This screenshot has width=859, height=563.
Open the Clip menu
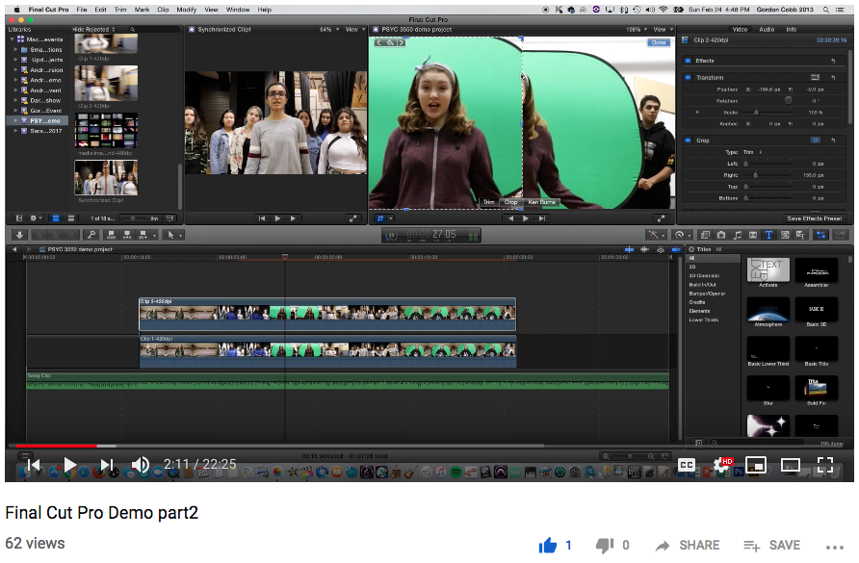(x=164, y=10)
